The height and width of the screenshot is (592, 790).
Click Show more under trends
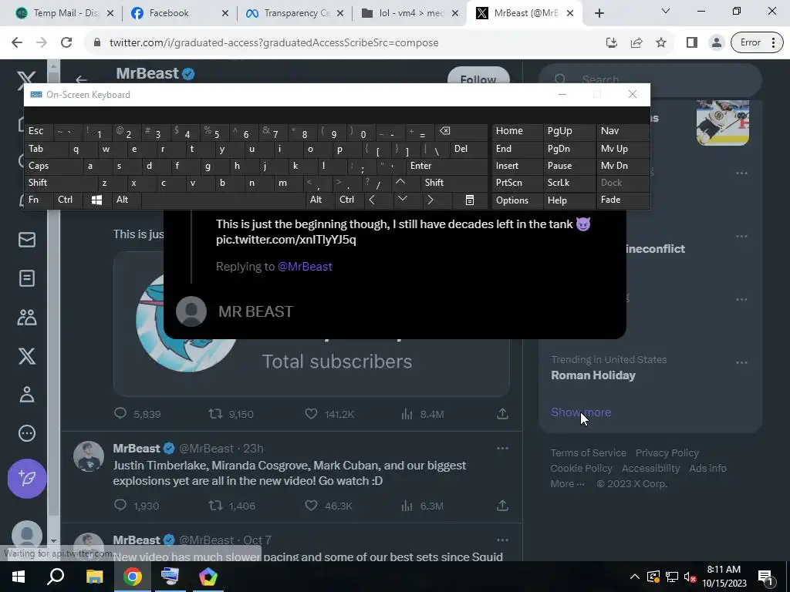581,412
